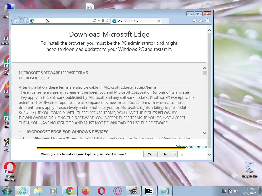Click the Edge site icon in the address bar
This screenshot has width=262, height=196.
click(x=32, y=21)
